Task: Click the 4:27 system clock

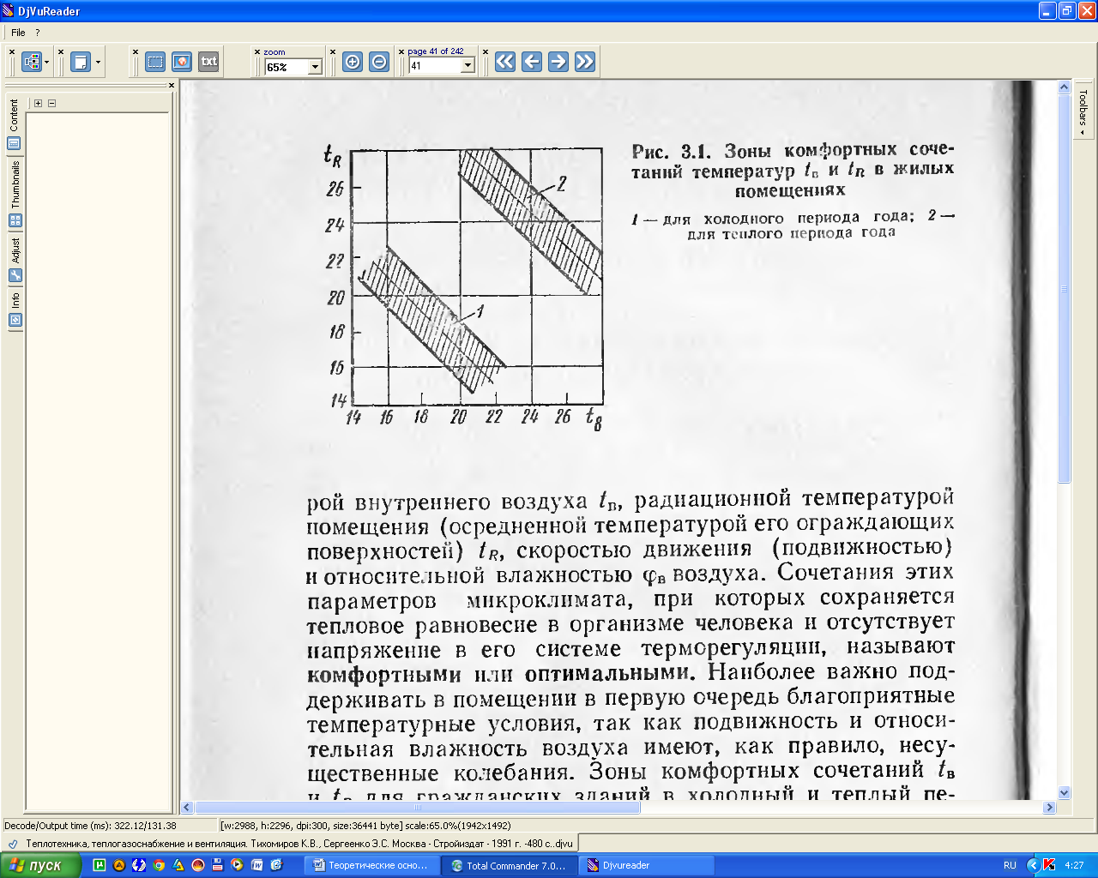Action: pos(1074,865)
